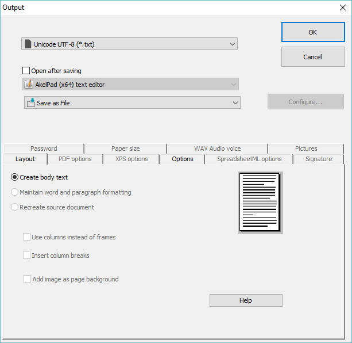This screenshot has height=343, width=352.
Task: Open SpreadsheetML options tab
Action: tap(249, 159)
